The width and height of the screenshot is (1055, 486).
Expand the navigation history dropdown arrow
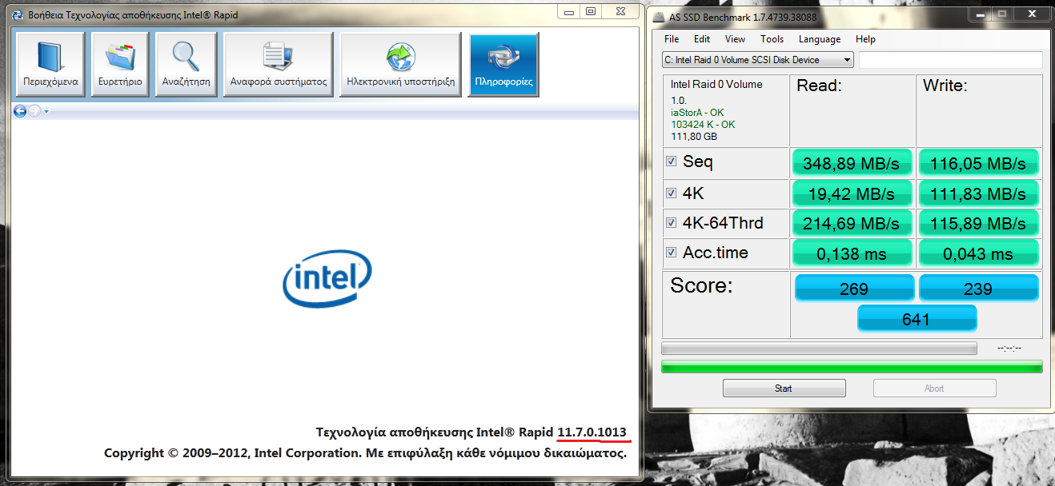tap(46, 112)
